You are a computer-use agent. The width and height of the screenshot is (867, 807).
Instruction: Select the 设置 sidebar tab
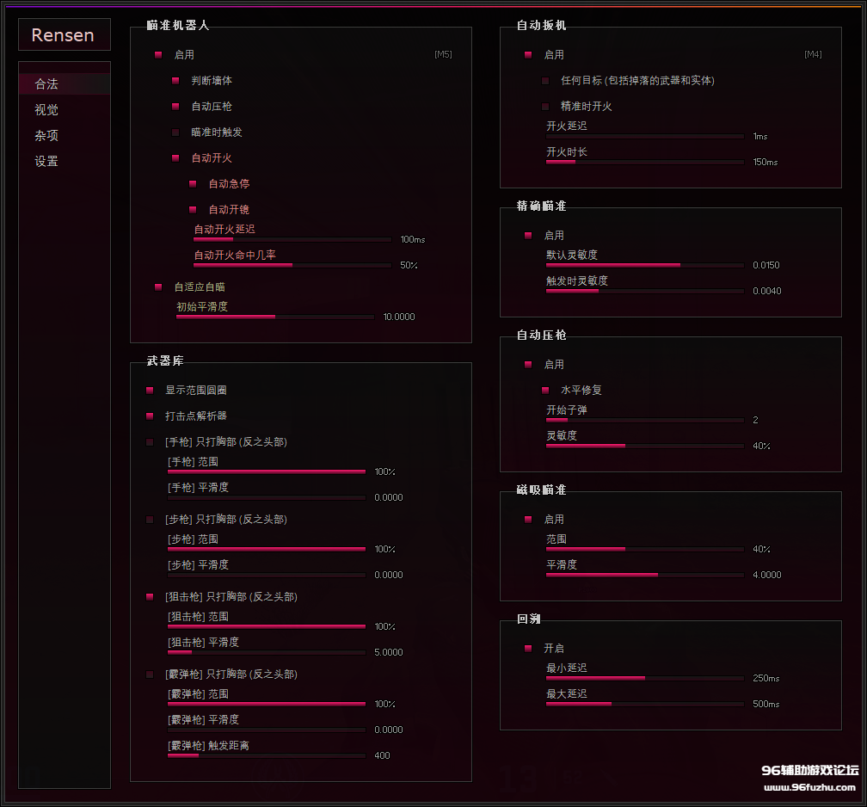coord(47,162)
